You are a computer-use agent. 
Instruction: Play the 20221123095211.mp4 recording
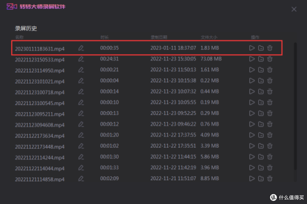252,113
